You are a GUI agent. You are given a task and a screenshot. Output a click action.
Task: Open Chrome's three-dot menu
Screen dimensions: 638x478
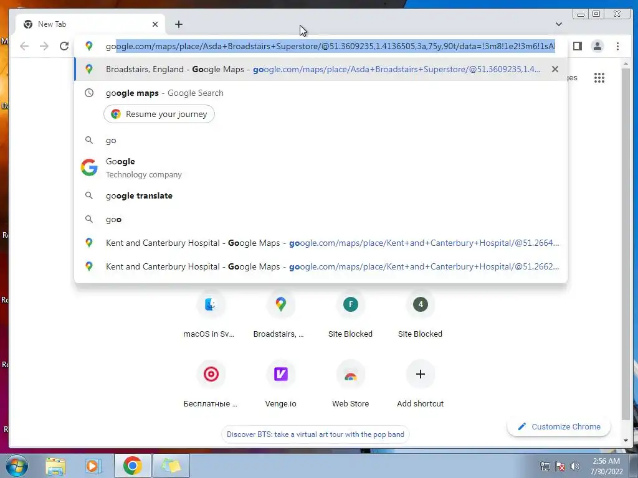tap(617, 46)
